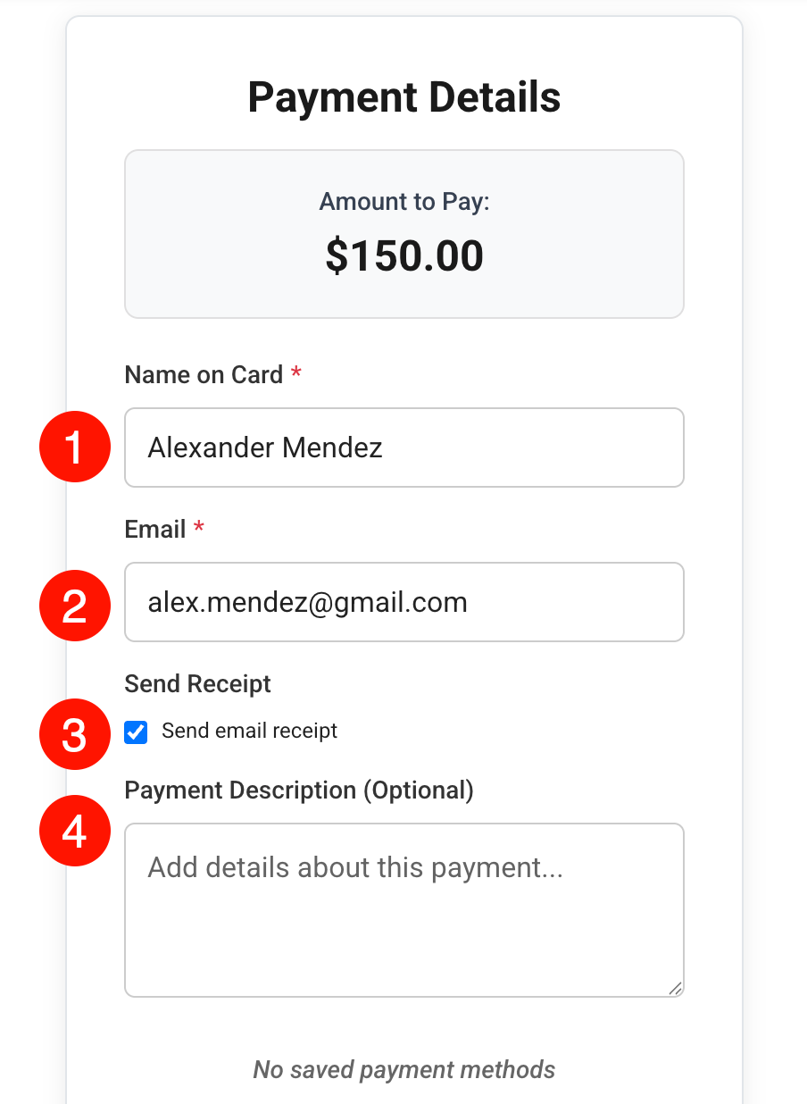Click the textarea resize handle corner
This screenshot has height=1104, width=807.
click(675, 988)
